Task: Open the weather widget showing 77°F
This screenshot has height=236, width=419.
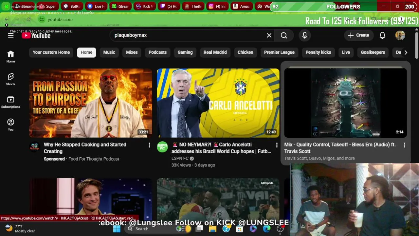Action: 20,228
